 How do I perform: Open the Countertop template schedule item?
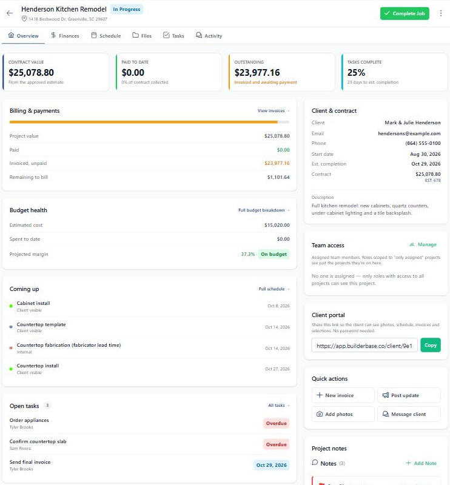[x=149, y=327]
